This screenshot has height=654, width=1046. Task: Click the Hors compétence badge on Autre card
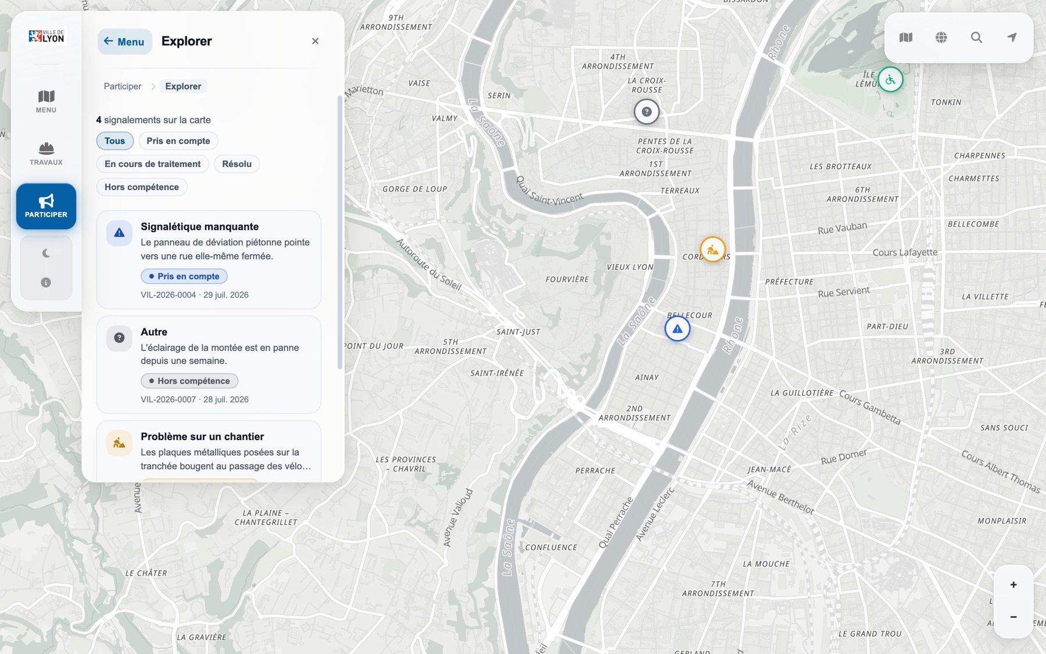pyautogui.click(x=189, y=381)
